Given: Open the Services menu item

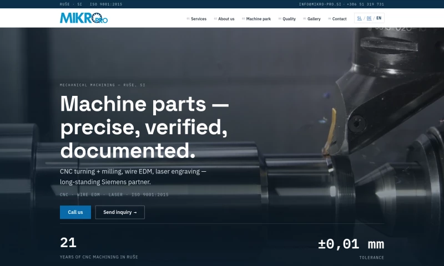Looking at the screenshot, I should (196, 19).
